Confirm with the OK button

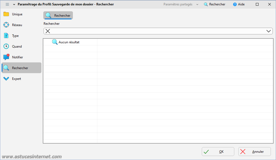coord(218,152)
